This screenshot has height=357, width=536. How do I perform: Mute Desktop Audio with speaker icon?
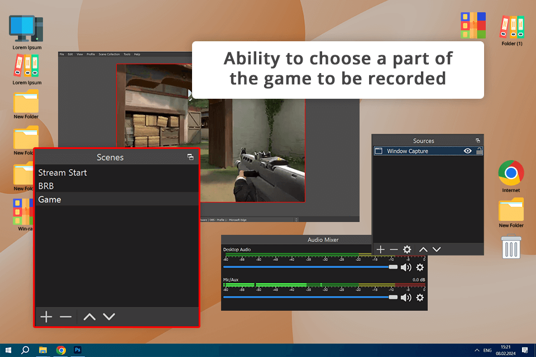[406, 267]
